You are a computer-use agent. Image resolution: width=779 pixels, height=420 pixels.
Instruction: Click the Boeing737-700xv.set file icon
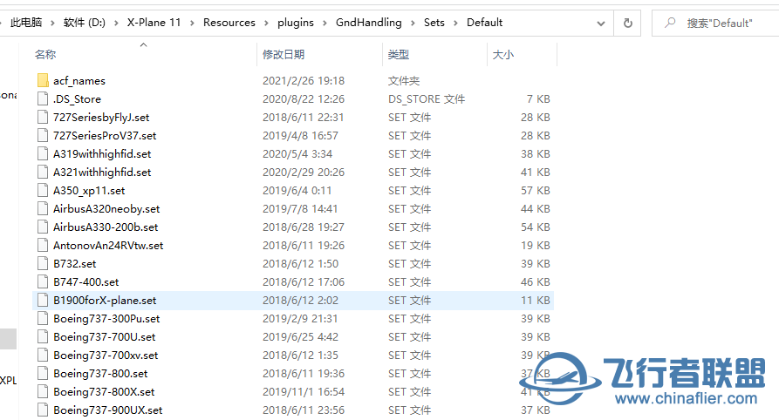44,356
